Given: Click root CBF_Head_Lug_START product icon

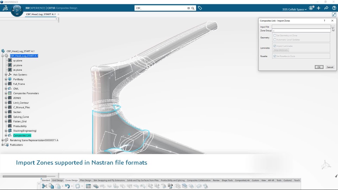Looking at the screenshot, I should [3, 51].
